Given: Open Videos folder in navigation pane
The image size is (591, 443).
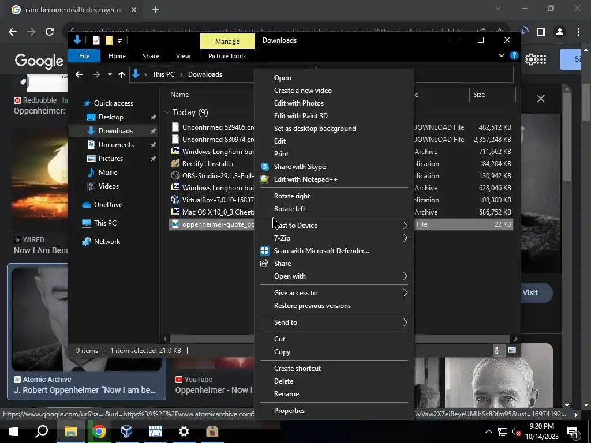Looking at the screenshot, I should 109,186.
